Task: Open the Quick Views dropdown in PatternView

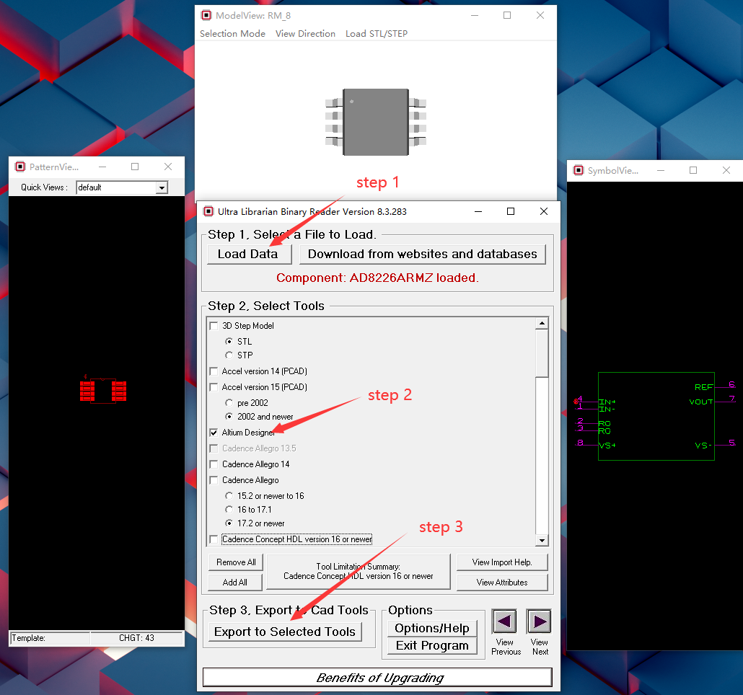Action: click(162, 187)
